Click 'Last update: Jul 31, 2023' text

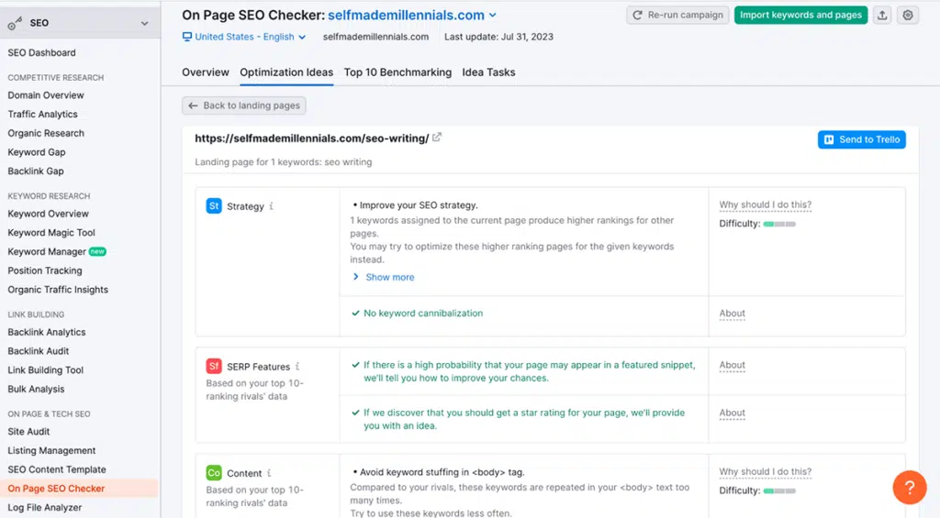[498, 37]
